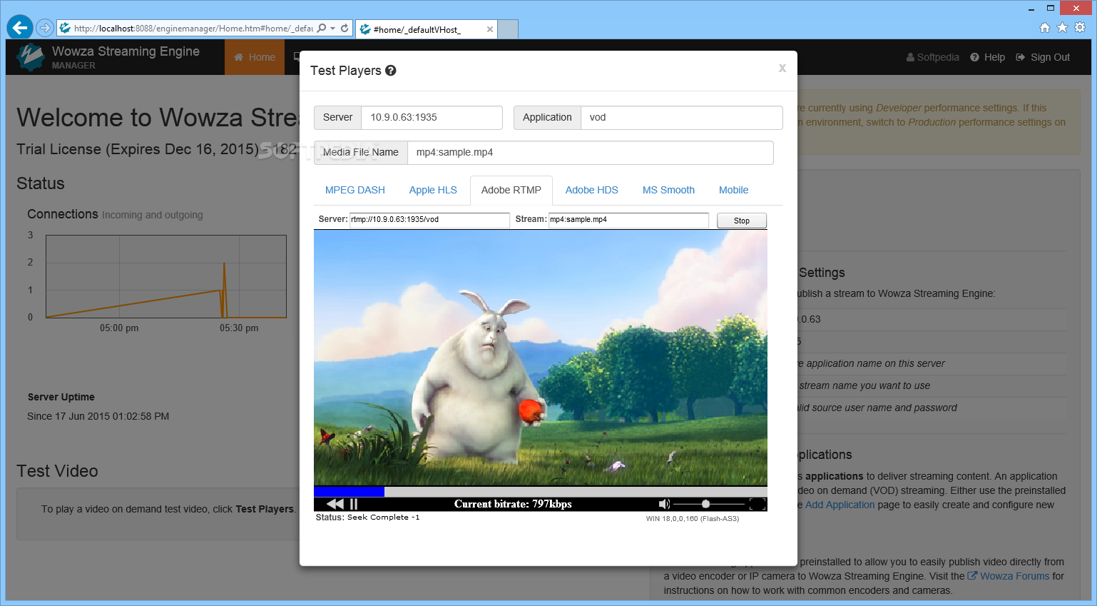Image resolution: width=1097 pixels, height=606 pixels.
Task: Open the Wowza Forums link
Action: click(1009, 576)
